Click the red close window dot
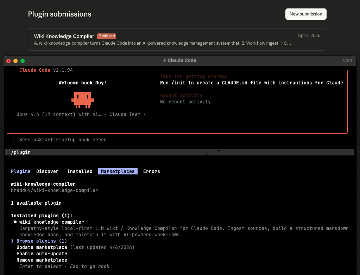 point(8,61)
